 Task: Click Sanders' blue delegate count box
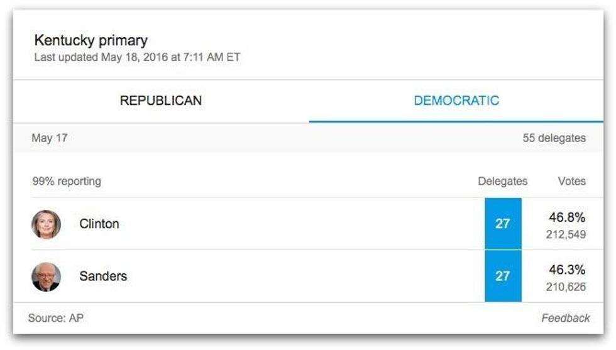502,276
